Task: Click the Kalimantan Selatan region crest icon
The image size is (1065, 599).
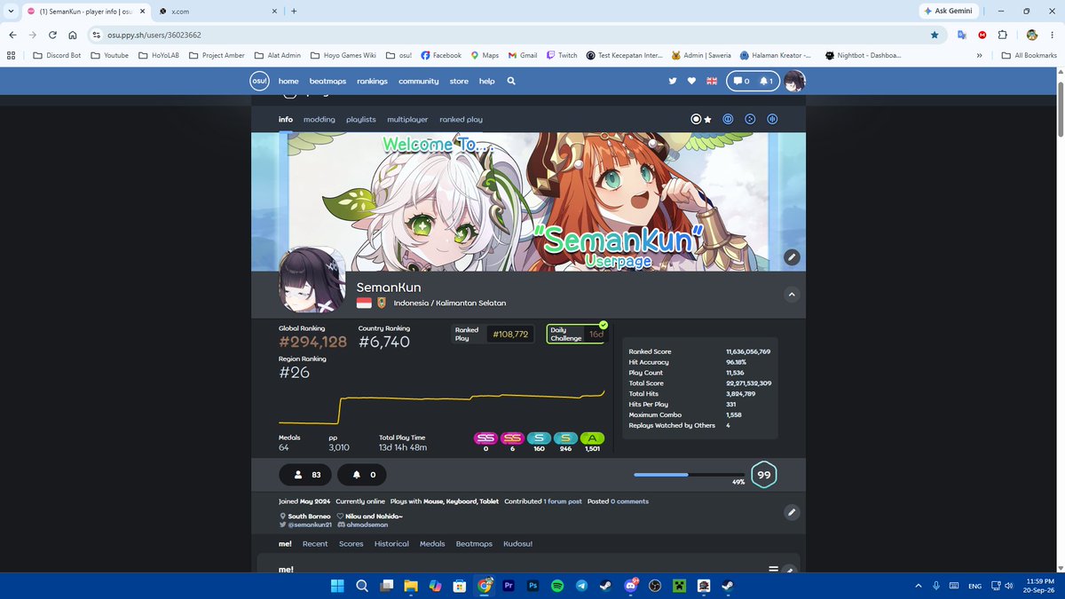Action: [383, 303]
